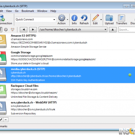
Task: Click the commondatastorage.googleapis.com hostname
Action: click(x=32, y=56)
